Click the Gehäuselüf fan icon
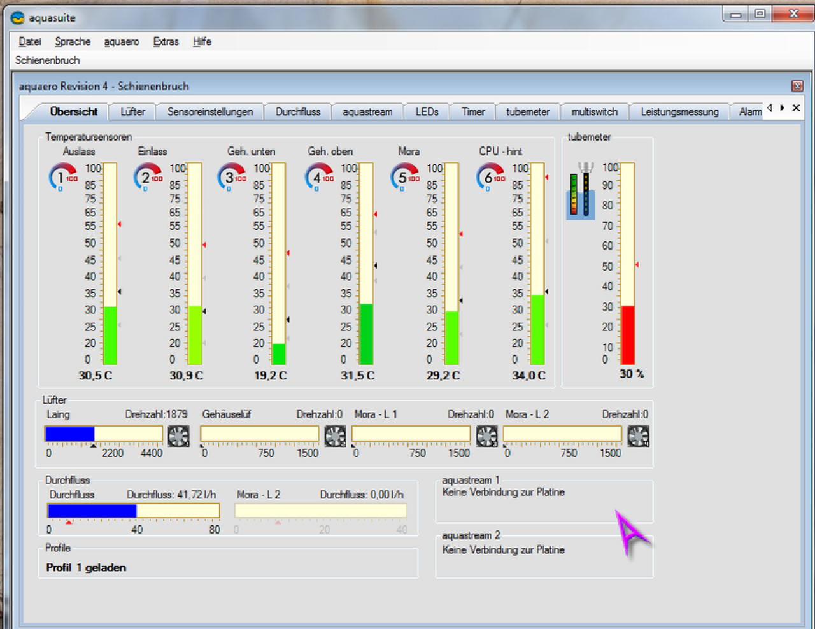 click(336, 435)
